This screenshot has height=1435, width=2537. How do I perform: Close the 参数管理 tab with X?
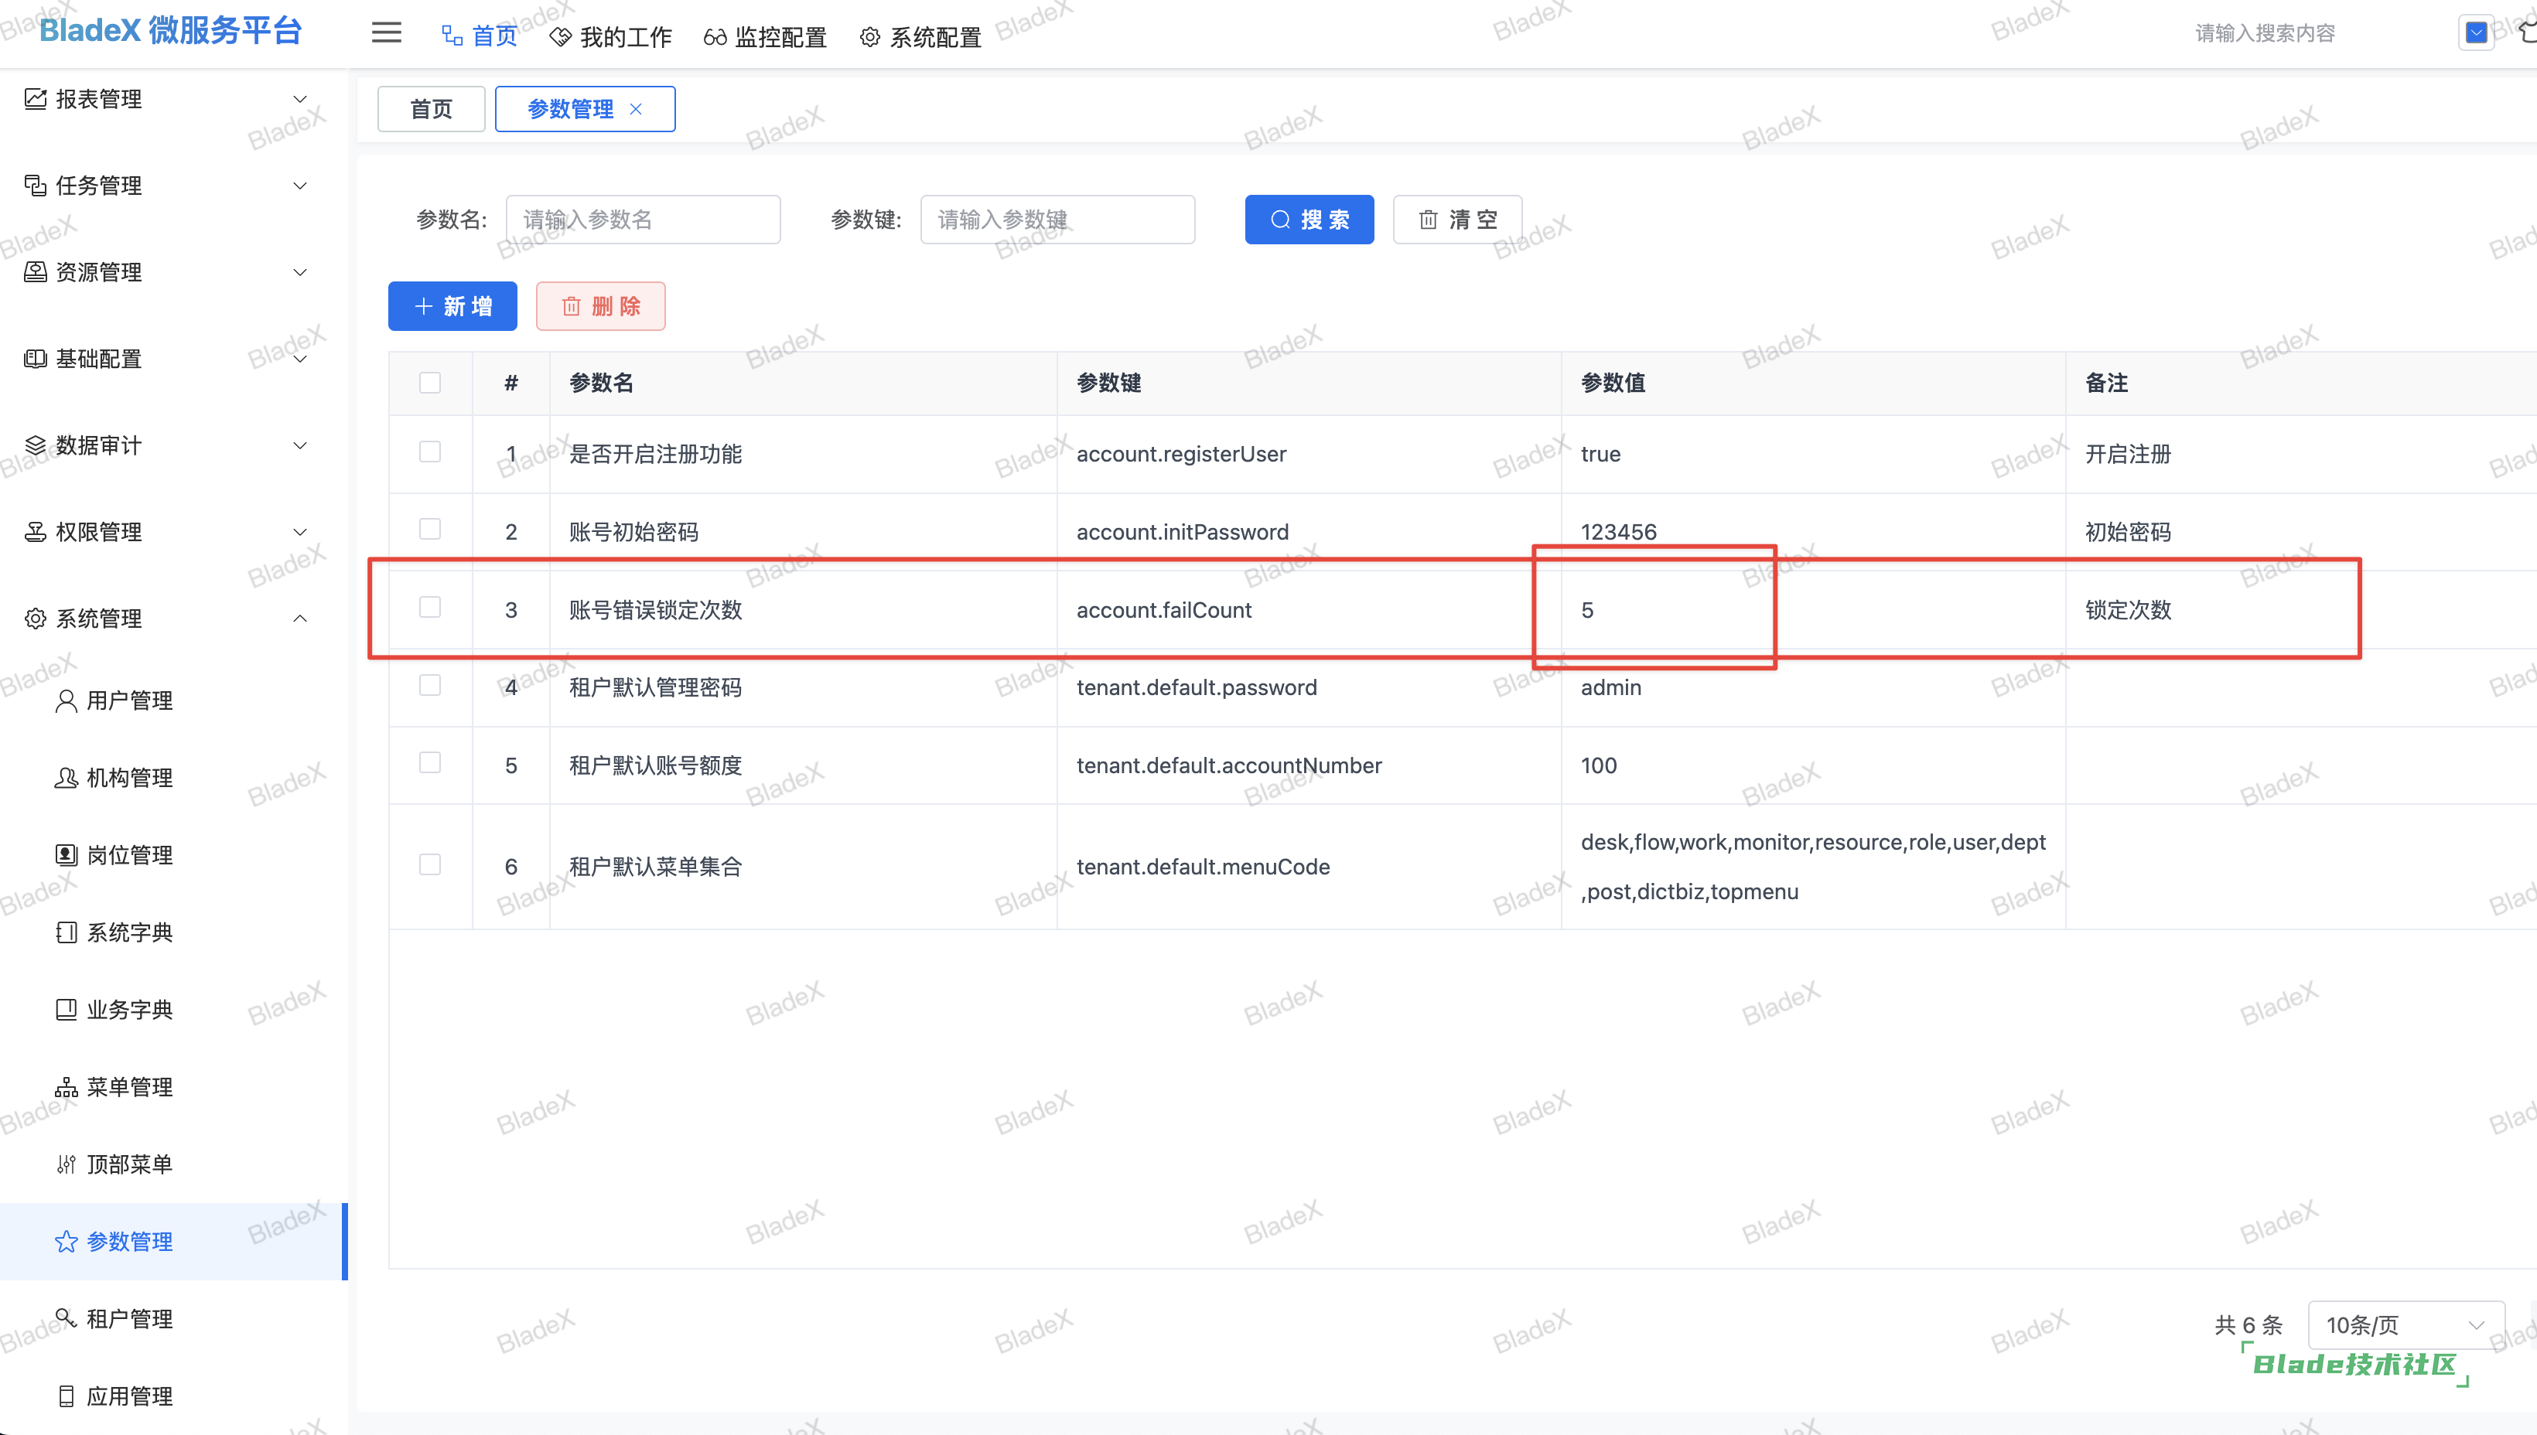tap(636, 108)
